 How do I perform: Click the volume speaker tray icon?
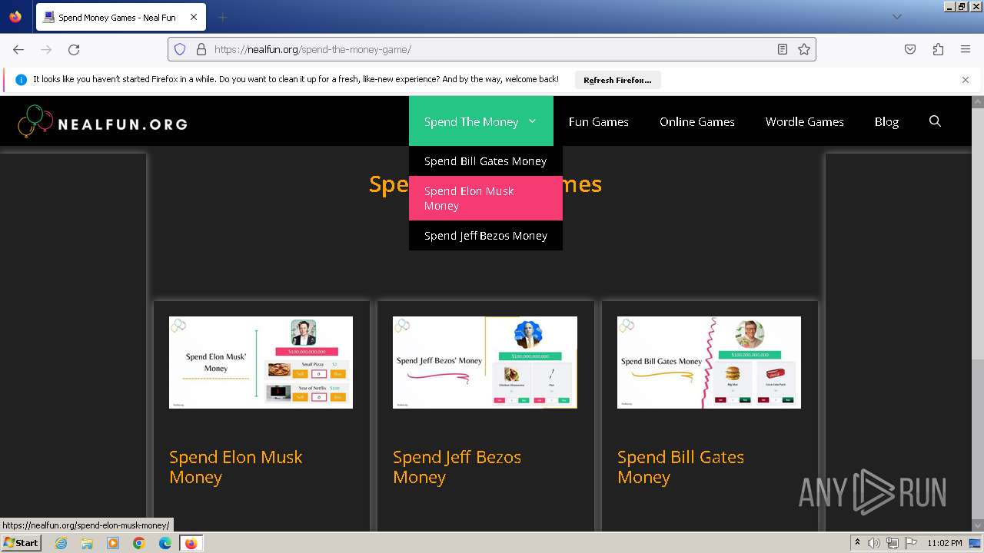874,543
